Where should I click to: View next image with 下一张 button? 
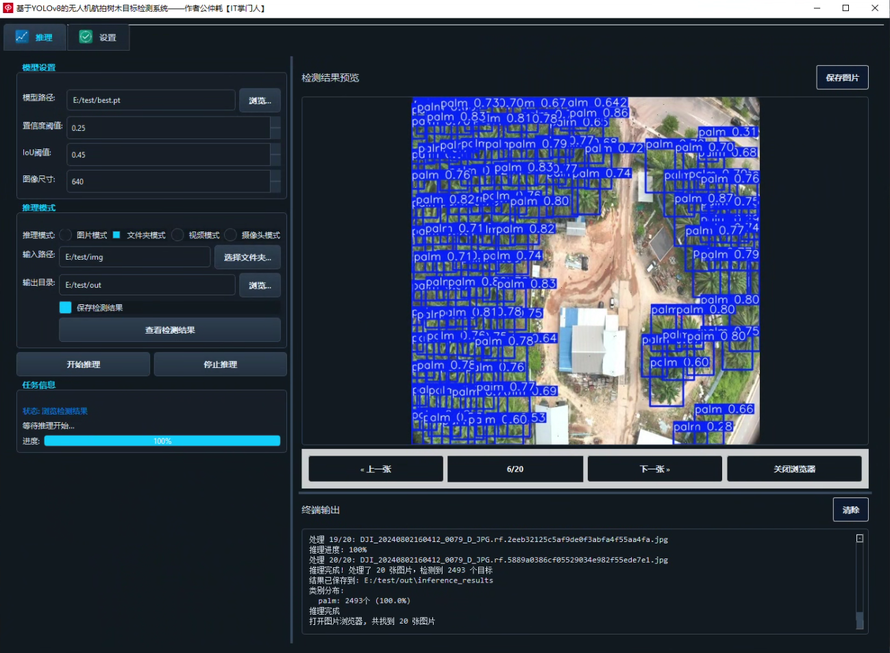[654, 468]
